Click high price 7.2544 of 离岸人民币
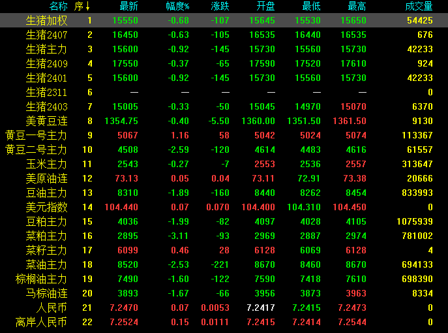Image resolution: width=448 pixels, height=333 pixels. click(352, 322)
